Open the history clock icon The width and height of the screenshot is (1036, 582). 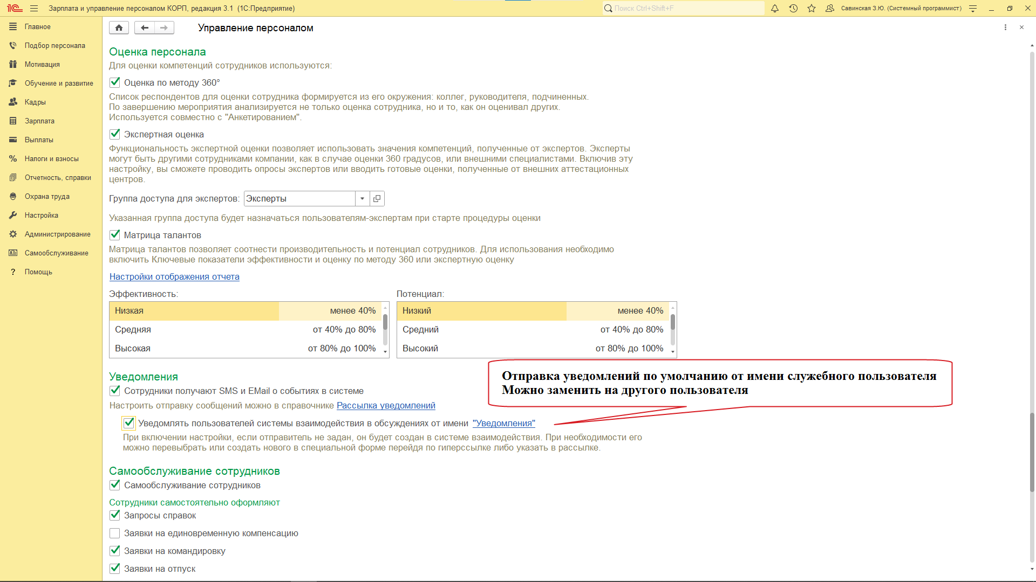pos(793,9)
